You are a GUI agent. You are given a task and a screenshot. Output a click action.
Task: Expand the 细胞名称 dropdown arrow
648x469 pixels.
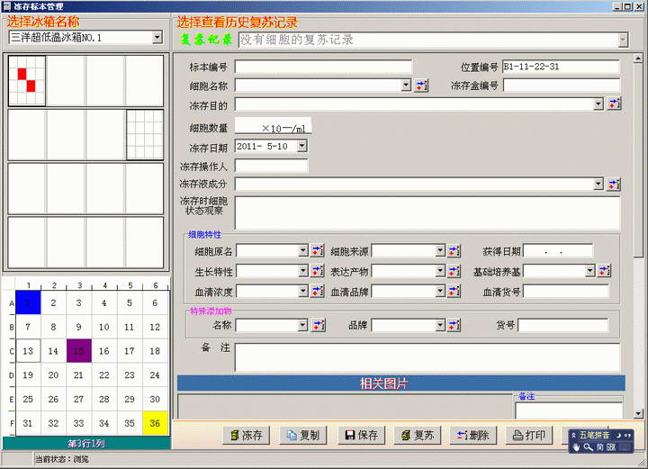point(406,86)
